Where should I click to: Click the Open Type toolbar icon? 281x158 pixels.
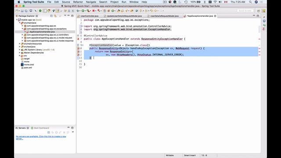tap(119, 11)
